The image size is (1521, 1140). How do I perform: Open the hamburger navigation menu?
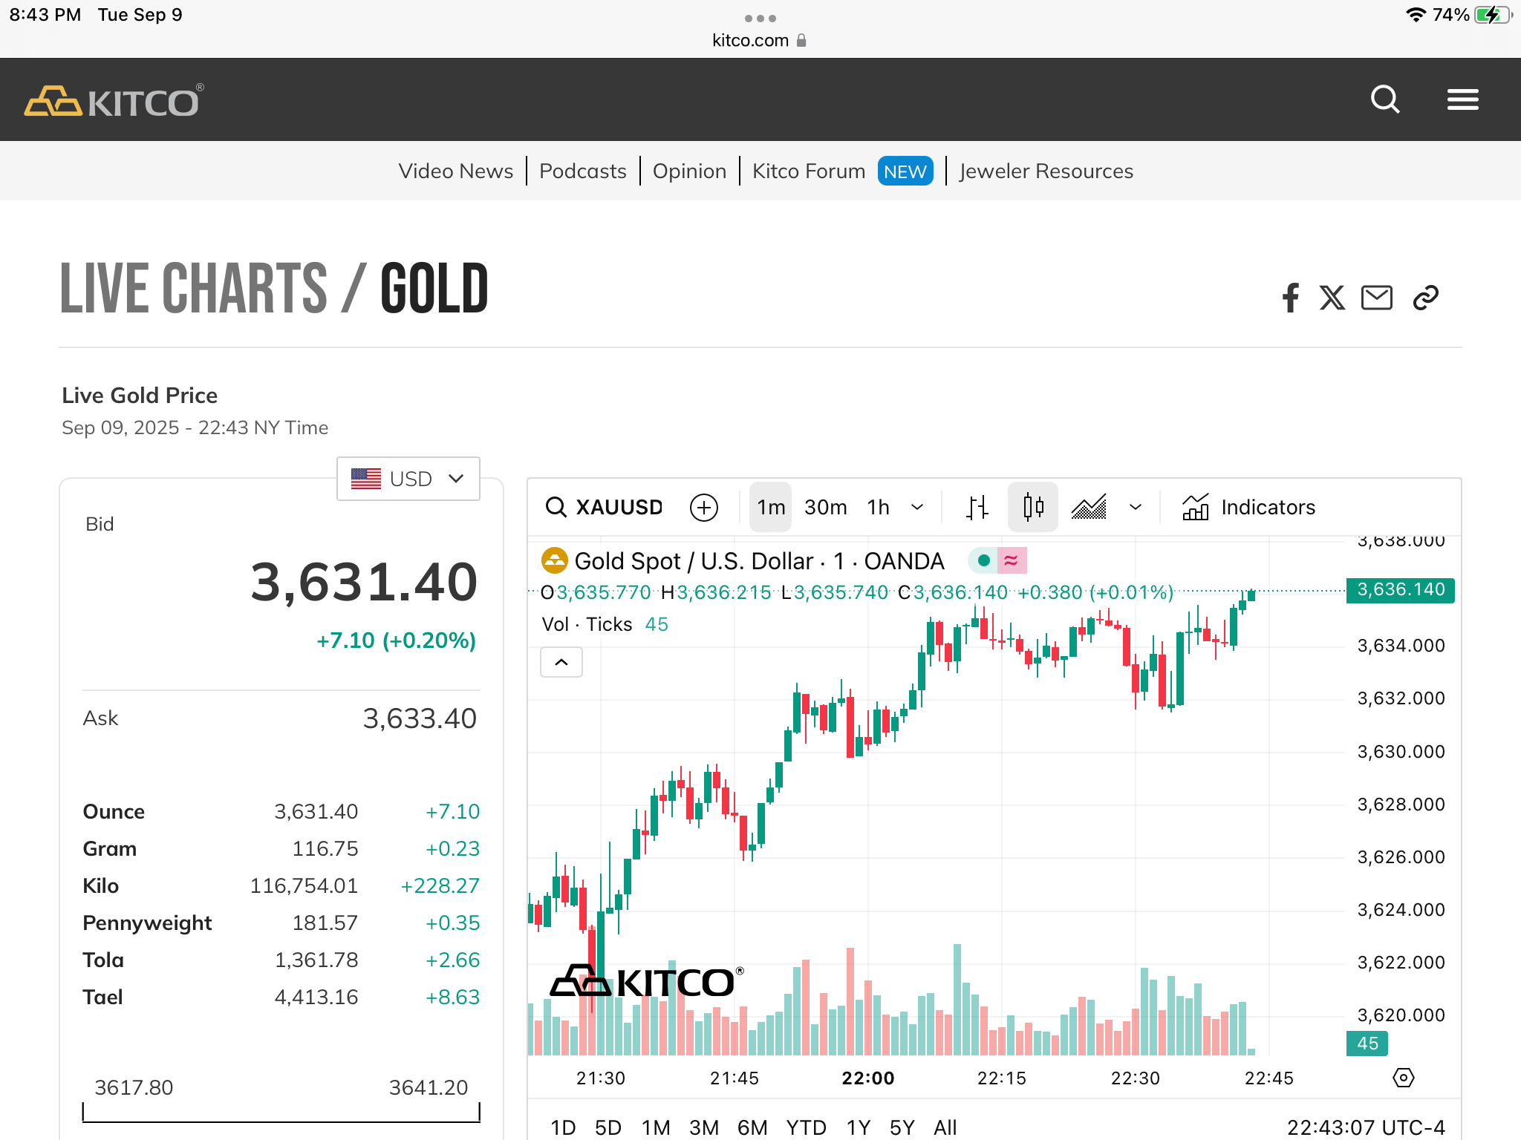pos(1462,99)
